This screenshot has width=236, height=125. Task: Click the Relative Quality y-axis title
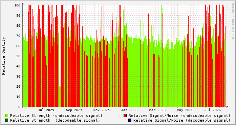(4, 56)
